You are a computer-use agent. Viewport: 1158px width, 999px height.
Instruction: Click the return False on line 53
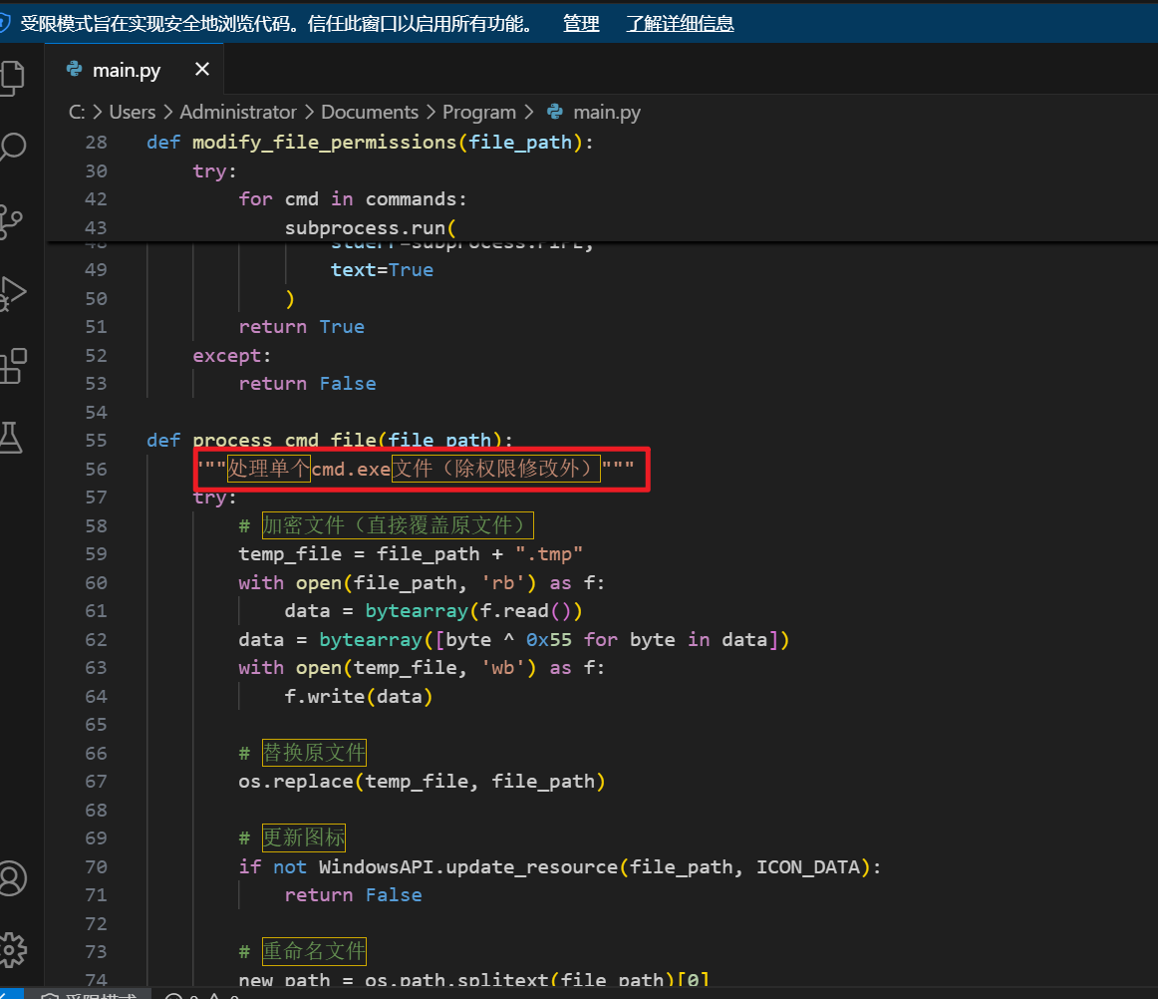pos(307,384)
